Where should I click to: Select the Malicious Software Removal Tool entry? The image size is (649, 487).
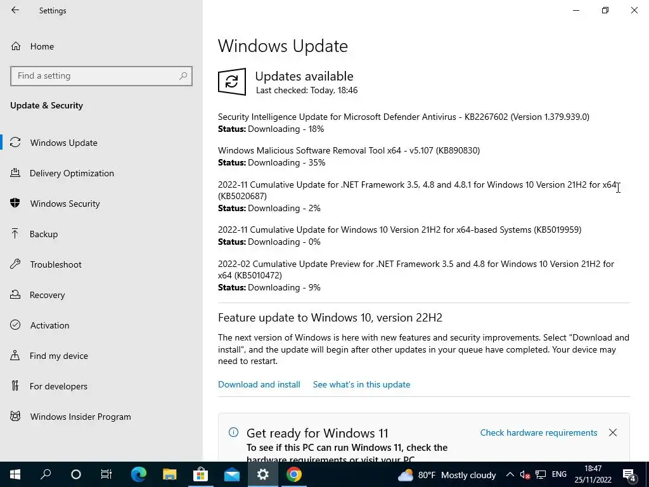tap(349, 150)
